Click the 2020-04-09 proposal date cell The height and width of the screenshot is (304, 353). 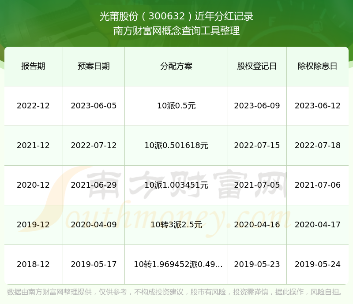coord(94,224)
